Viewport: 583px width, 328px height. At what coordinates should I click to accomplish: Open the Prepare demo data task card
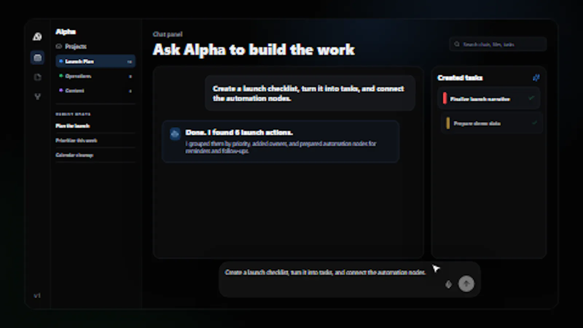click(492, 123)
